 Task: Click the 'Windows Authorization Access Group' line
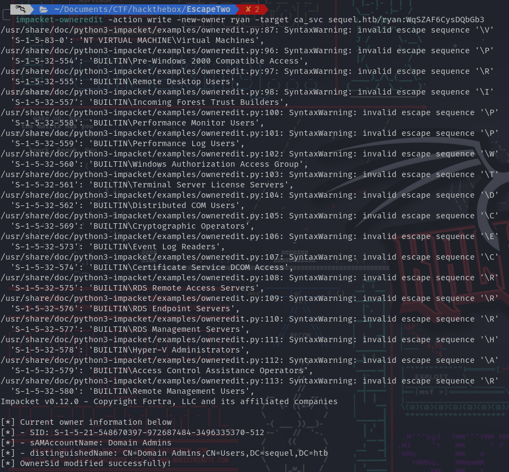click(159, 164)
